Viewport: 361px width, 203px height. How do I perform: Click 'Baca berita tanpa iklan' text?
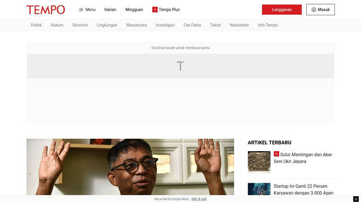[x=171, y=199]
